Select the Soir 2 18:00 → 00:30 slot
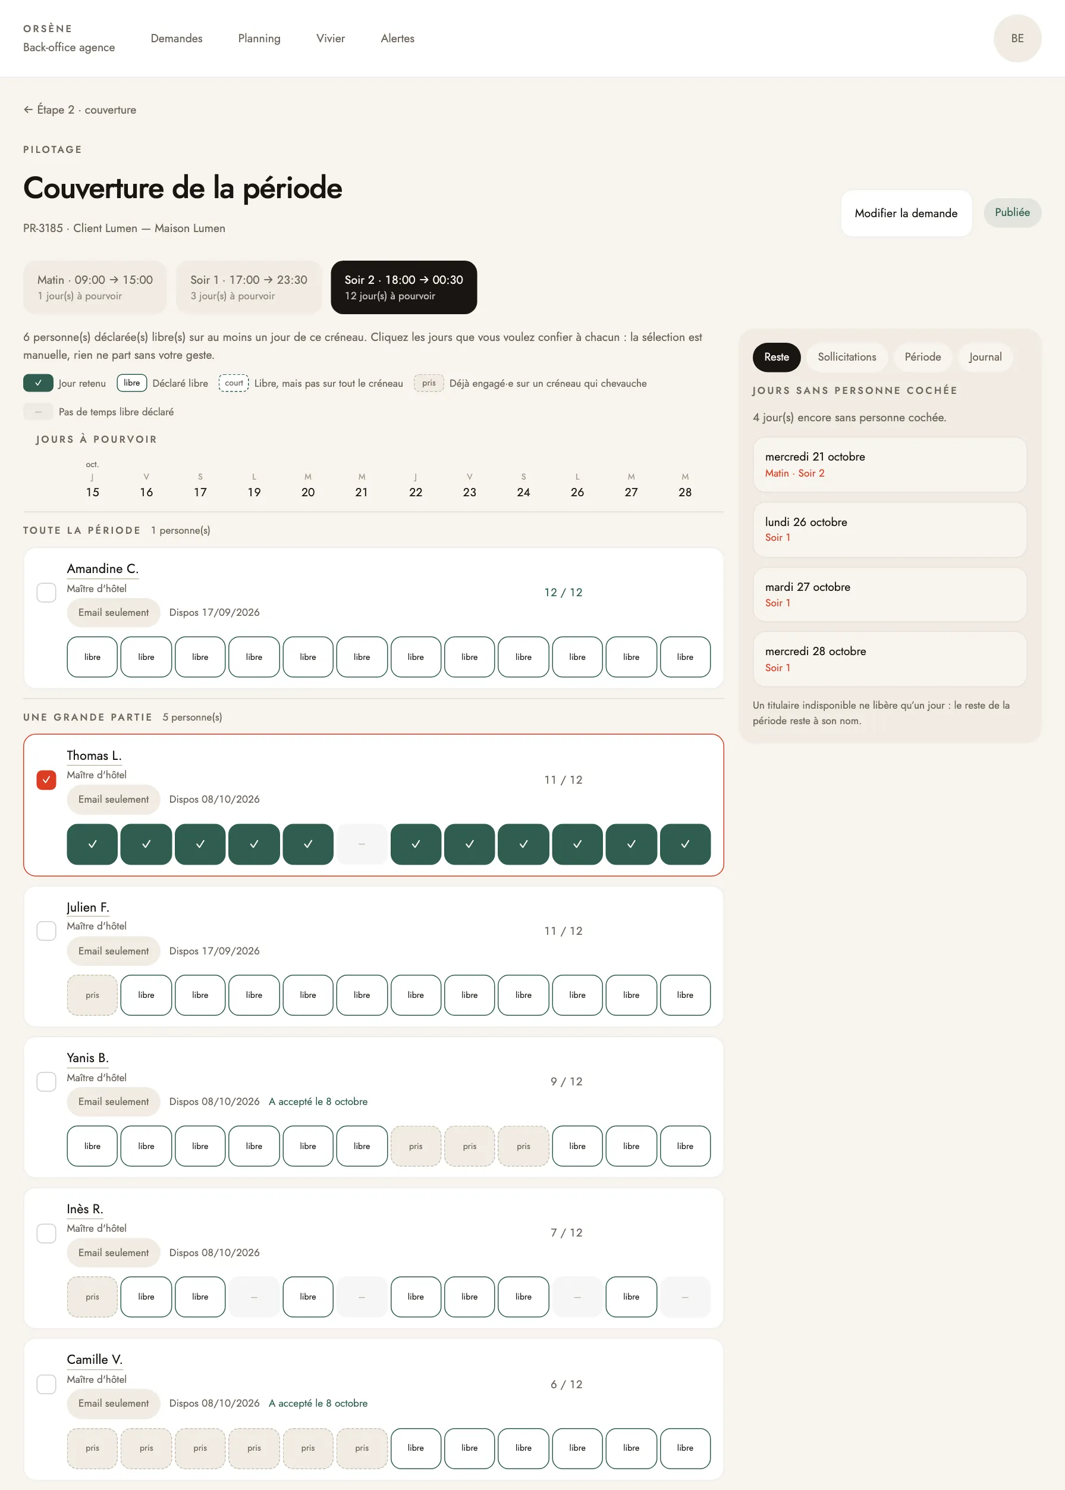The height and width of the screenshot is (1490, 1065). [x=404, y=287]
